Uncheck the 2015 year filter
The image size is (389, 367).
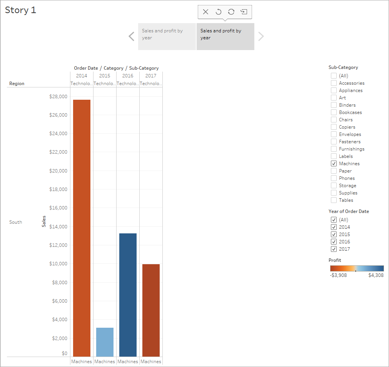334,235
